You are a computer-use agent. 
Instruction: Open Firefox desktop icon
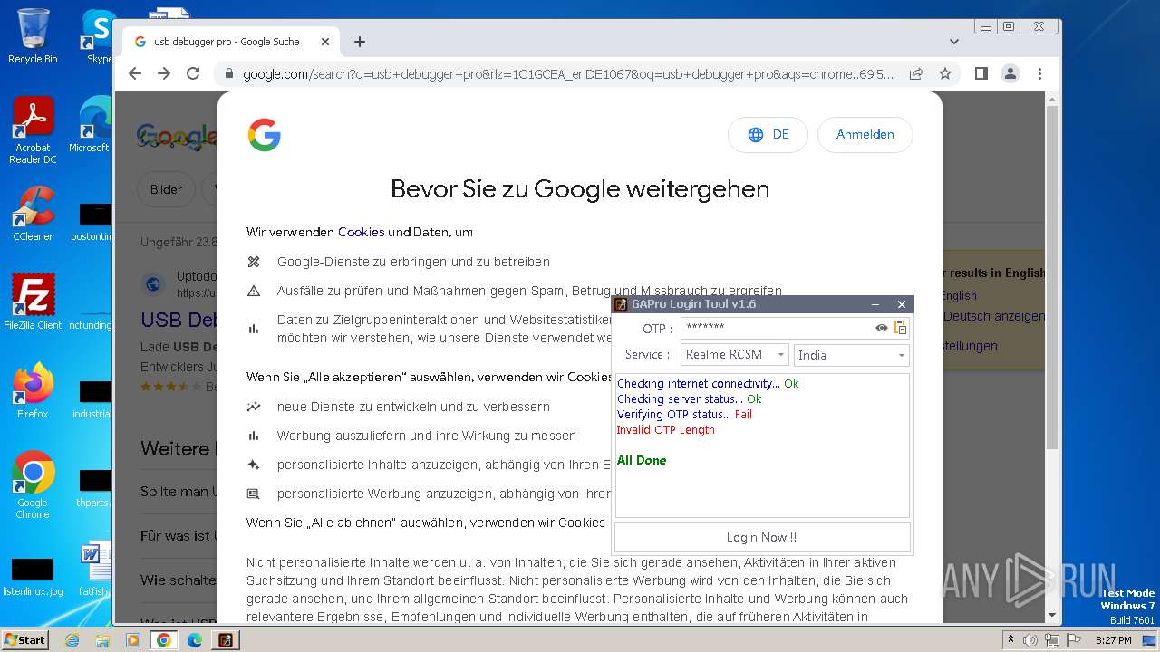pyautogui.click(x=33, y=391)
